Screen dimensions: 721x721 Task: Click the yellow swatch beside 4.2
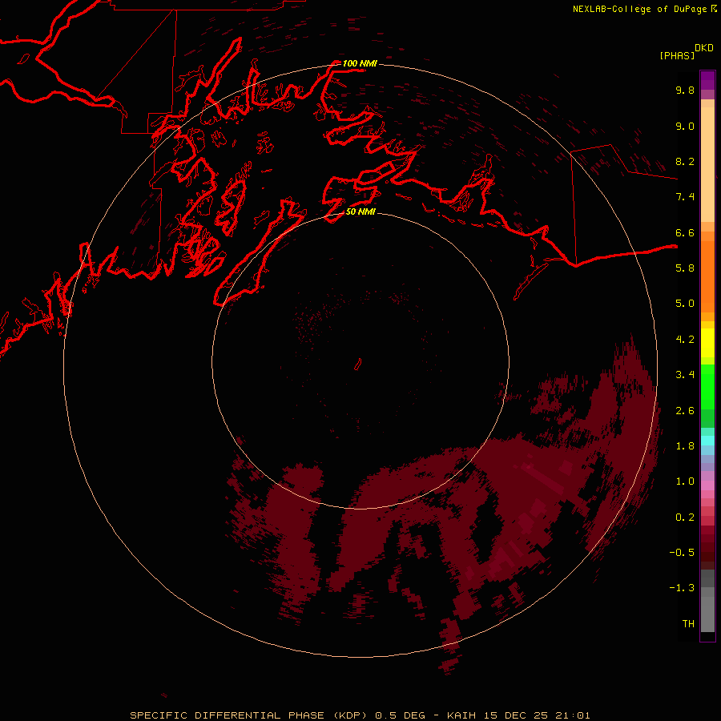[707, 343]
